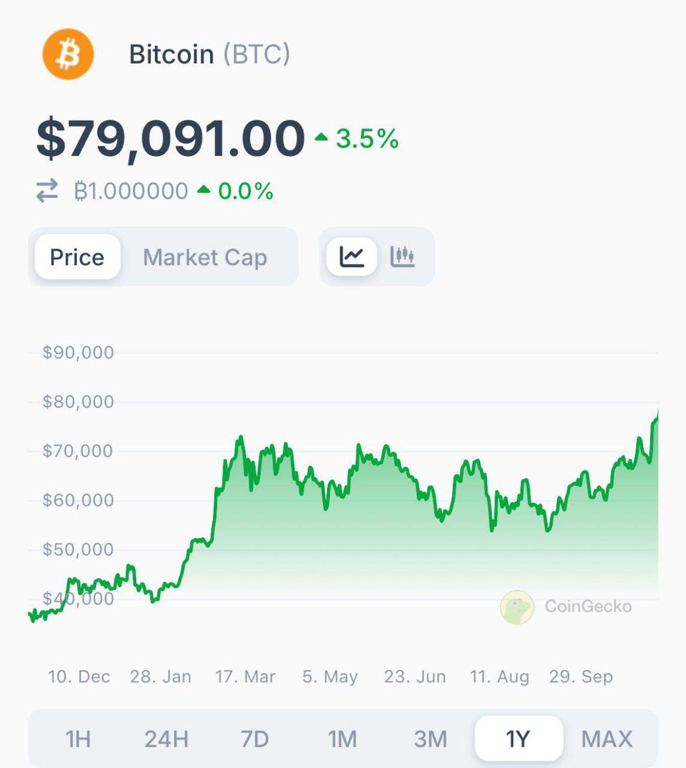This screenshot has height=768, width=686.
Task: Choose the 1H time range
Action: click(78, 739)
